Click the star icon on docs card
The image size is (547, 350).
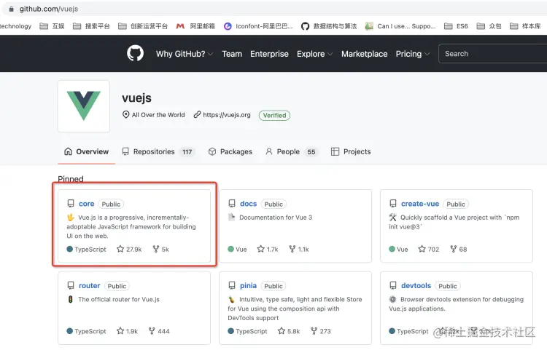(260, 249)
